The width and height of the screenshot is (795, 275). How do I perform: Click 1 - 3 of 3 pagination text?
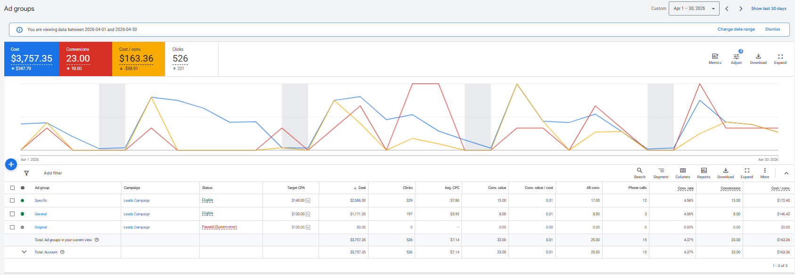point(780,266)
